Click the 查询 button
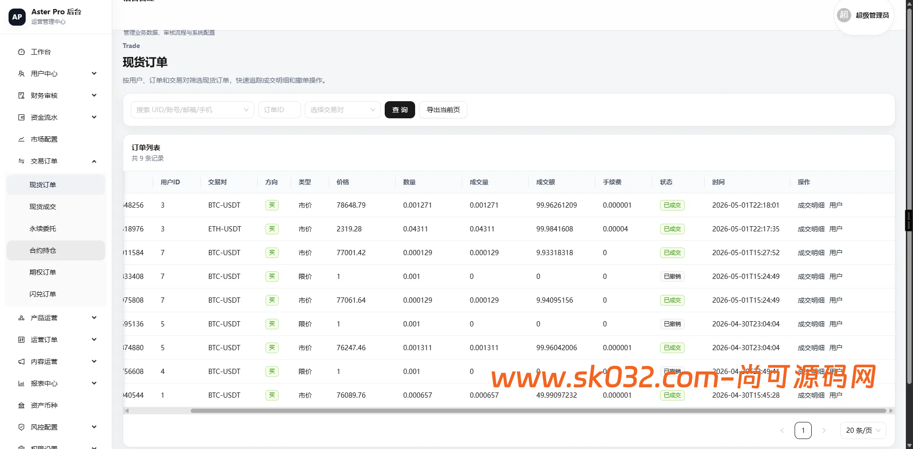The width and height of the screenshot is (913, 449). tap(400, 110)
